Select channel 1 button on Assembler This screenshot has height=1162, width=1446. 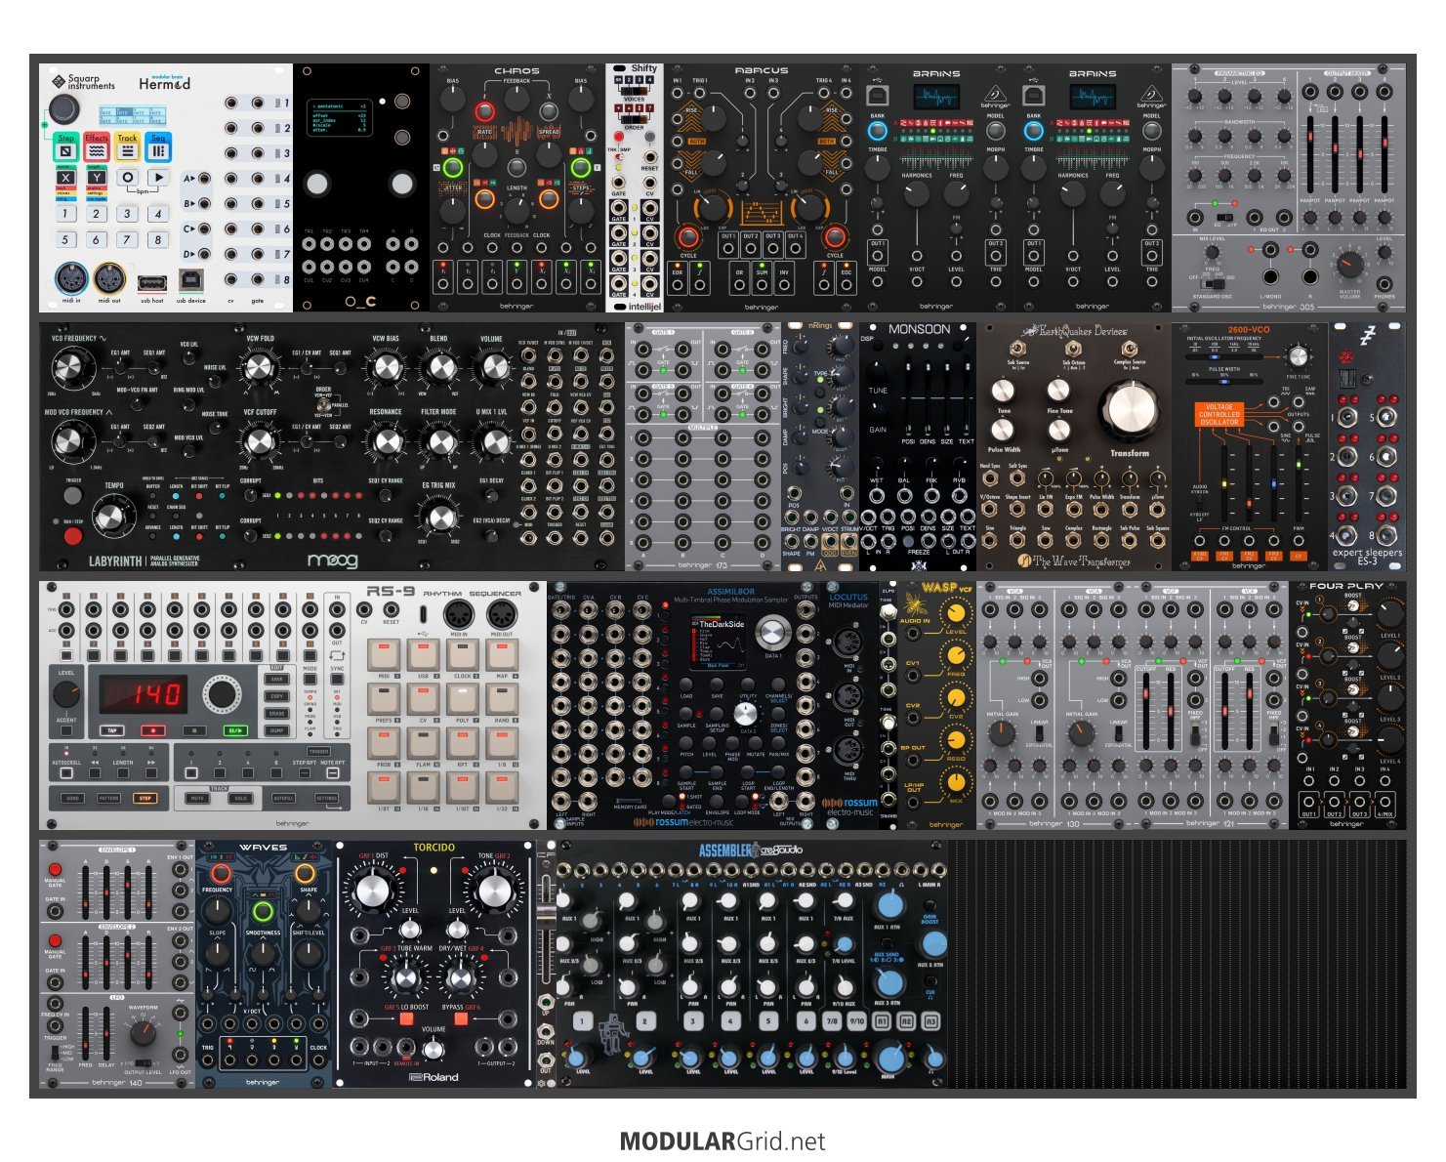click(582, 1021)
